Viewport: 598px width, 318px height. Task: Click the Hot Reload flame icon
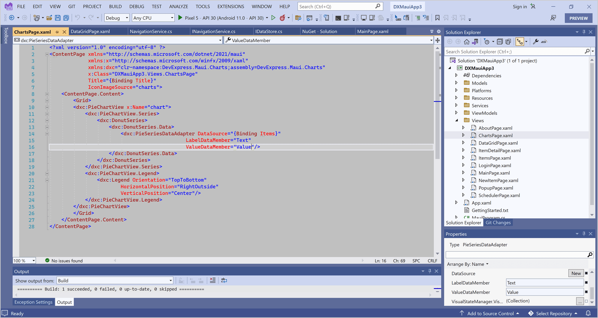point(282,17)
